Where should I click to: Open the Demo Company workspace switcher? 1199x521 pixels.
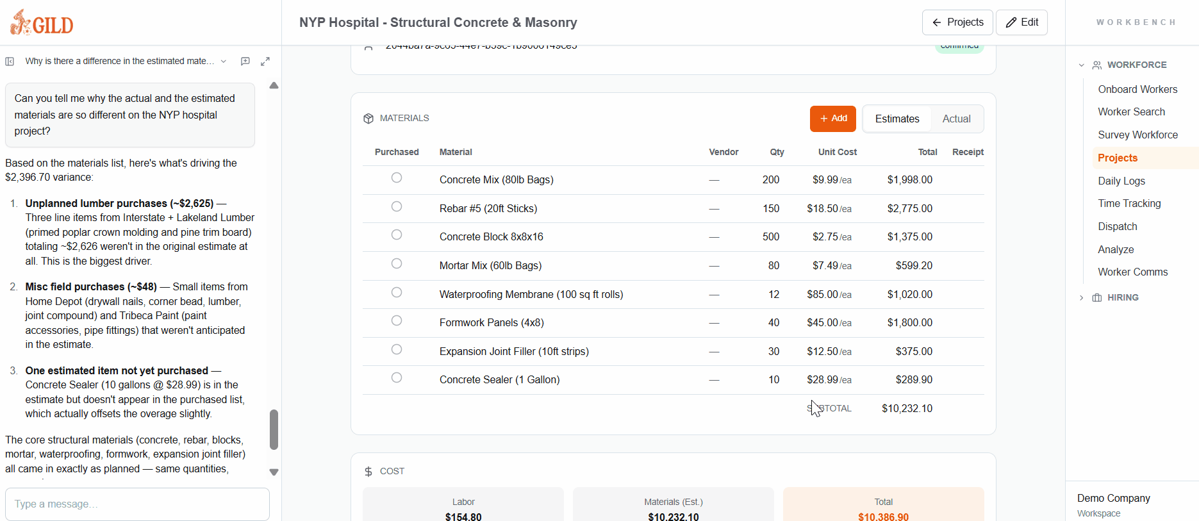pyautogui.click(x=1132, y=505)
